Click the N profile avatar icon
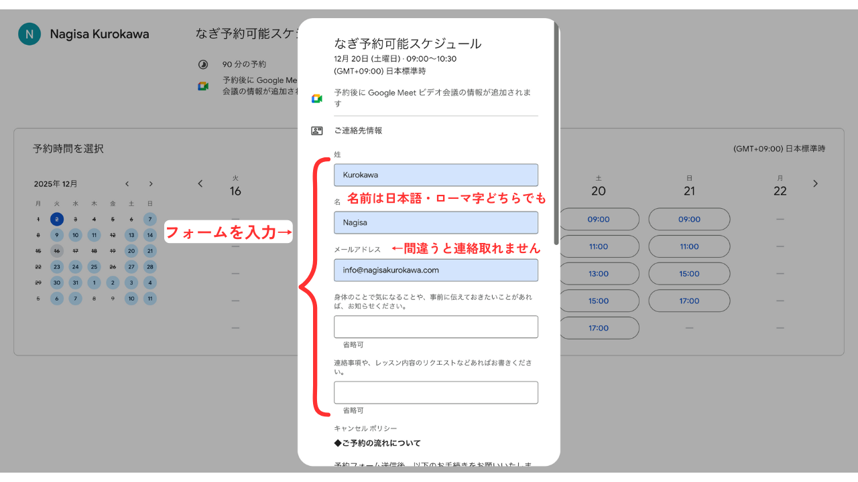 [29, 34]
